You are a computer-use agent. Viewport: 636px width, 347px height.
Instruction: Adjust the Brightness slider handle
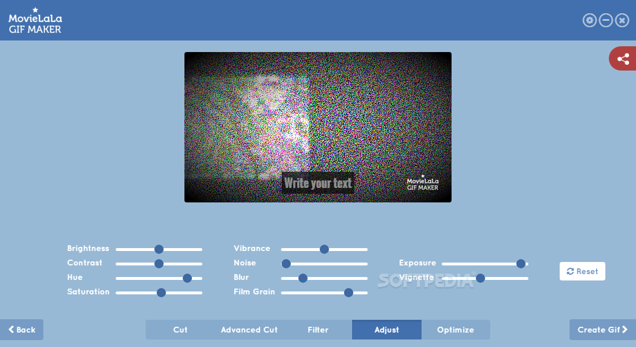click(x=159, y=249)
